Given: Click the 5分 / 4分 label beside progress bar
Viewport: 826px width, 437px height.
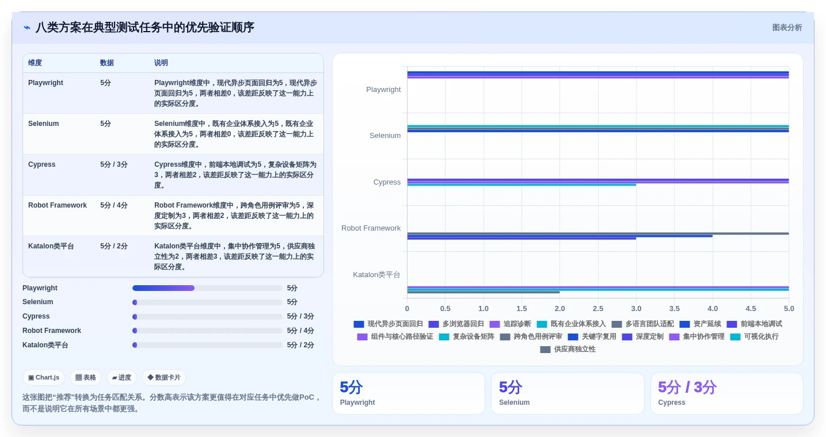Looking at the screenshot, I should click(x=300, y=331).
